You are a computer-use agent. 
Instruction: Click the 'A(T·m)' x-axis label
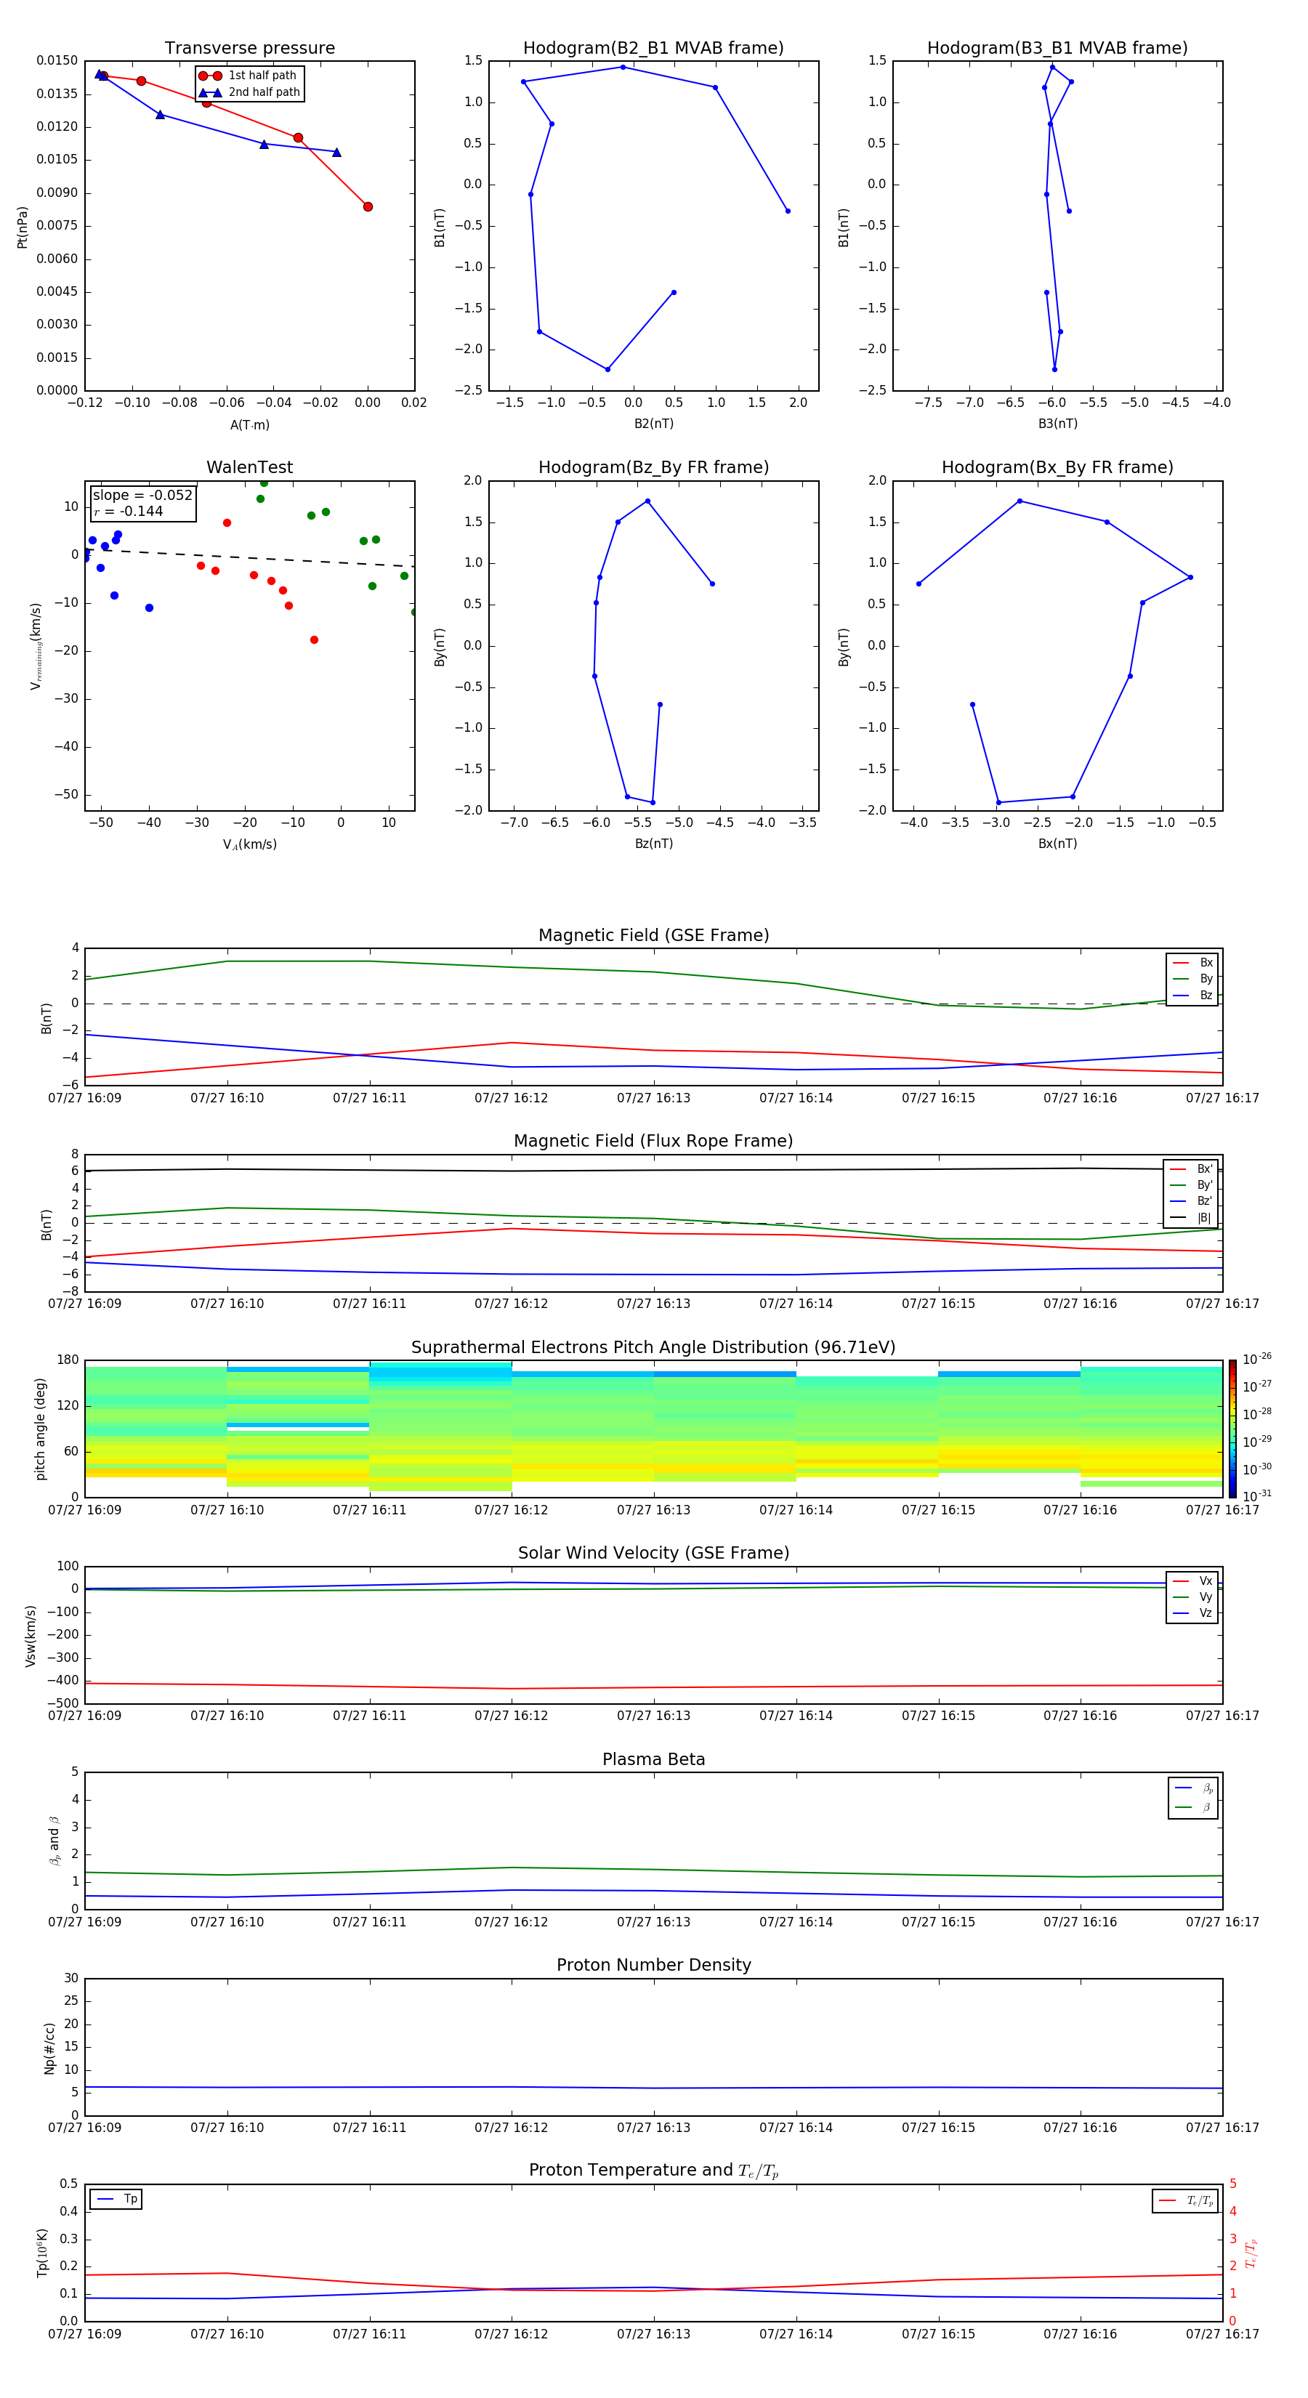tap(249, 424)
